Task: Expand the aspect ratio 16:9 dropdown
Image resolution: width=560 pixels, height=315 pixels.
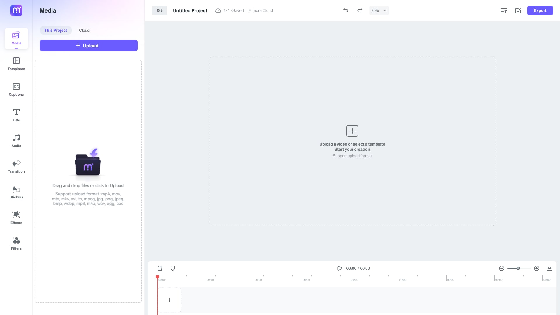Action: (159, 10)
